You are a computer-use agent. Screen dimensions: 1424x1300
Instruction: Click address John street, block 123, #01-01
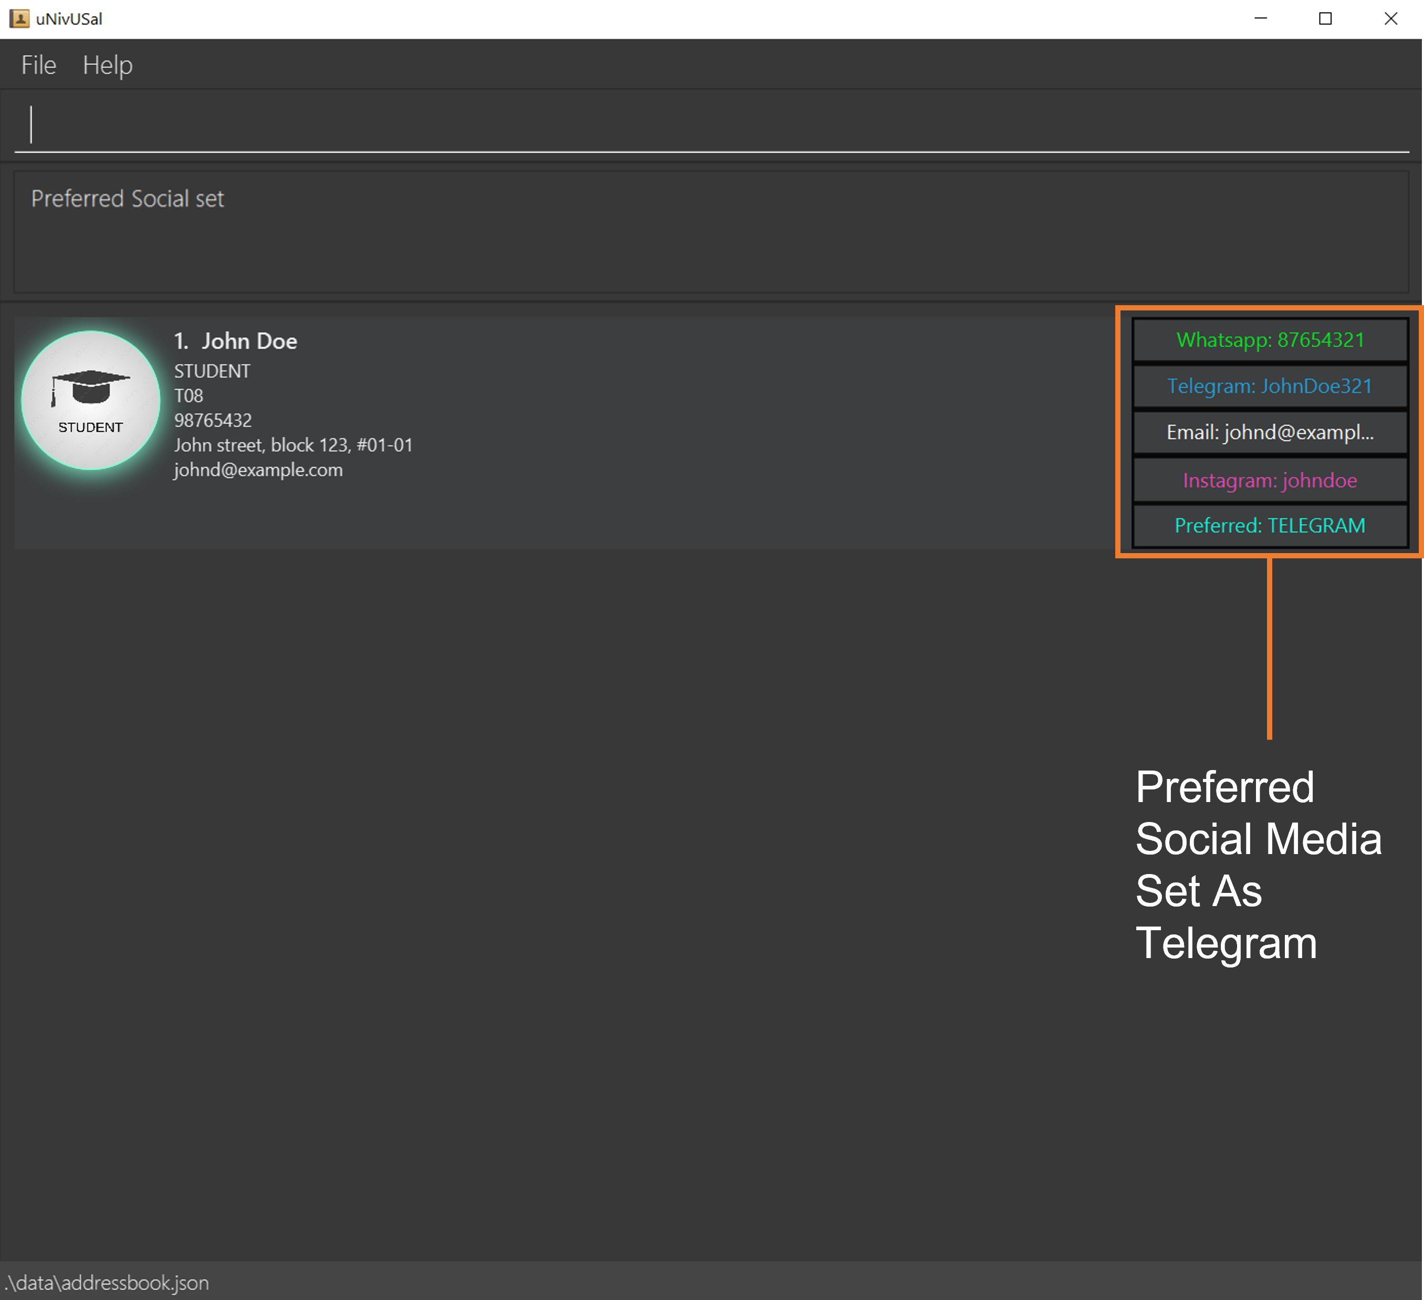pyautogui.click(x=293, y=445)
